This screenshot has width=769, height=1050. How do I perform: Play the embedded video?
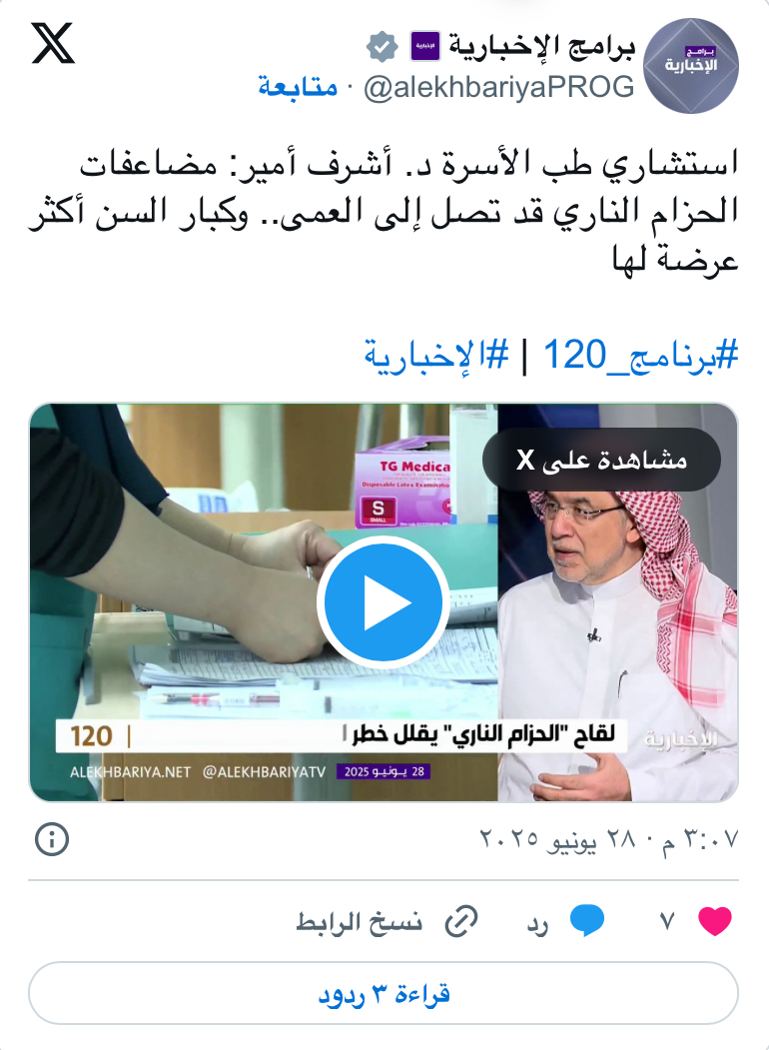click(x=384, y=602)
